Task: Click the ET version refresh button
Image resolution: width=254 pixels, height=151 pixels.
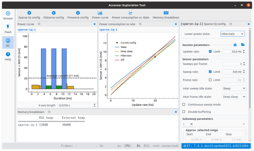Action: point(216,146)
